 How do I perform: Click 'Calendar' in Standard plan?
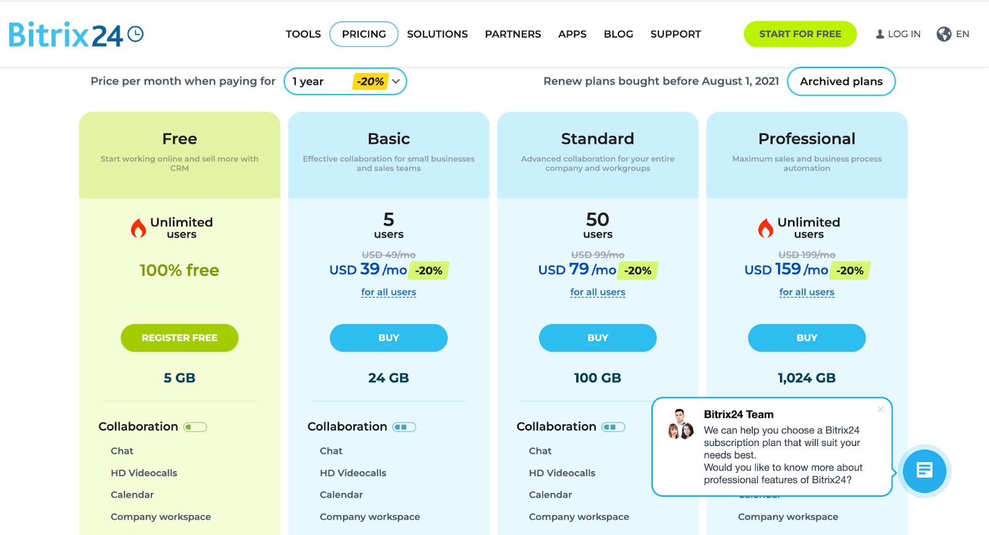pos(550,495)
